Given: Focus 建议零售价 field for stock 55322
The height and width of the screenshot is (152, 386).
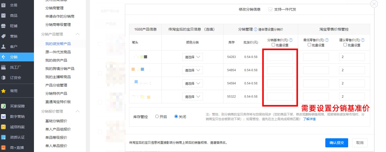Looking at the screenshot, I should coord(352,97).
